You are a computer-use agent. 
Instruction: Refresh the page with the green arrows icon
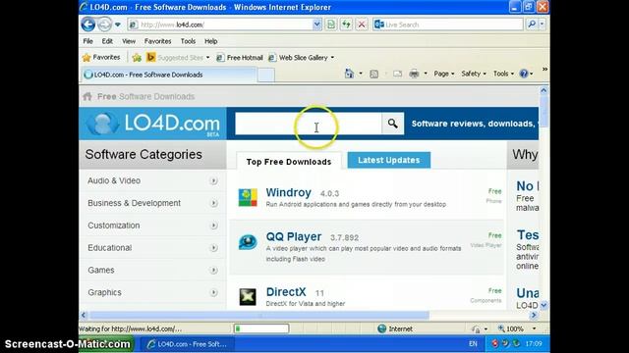click(346, 25)
